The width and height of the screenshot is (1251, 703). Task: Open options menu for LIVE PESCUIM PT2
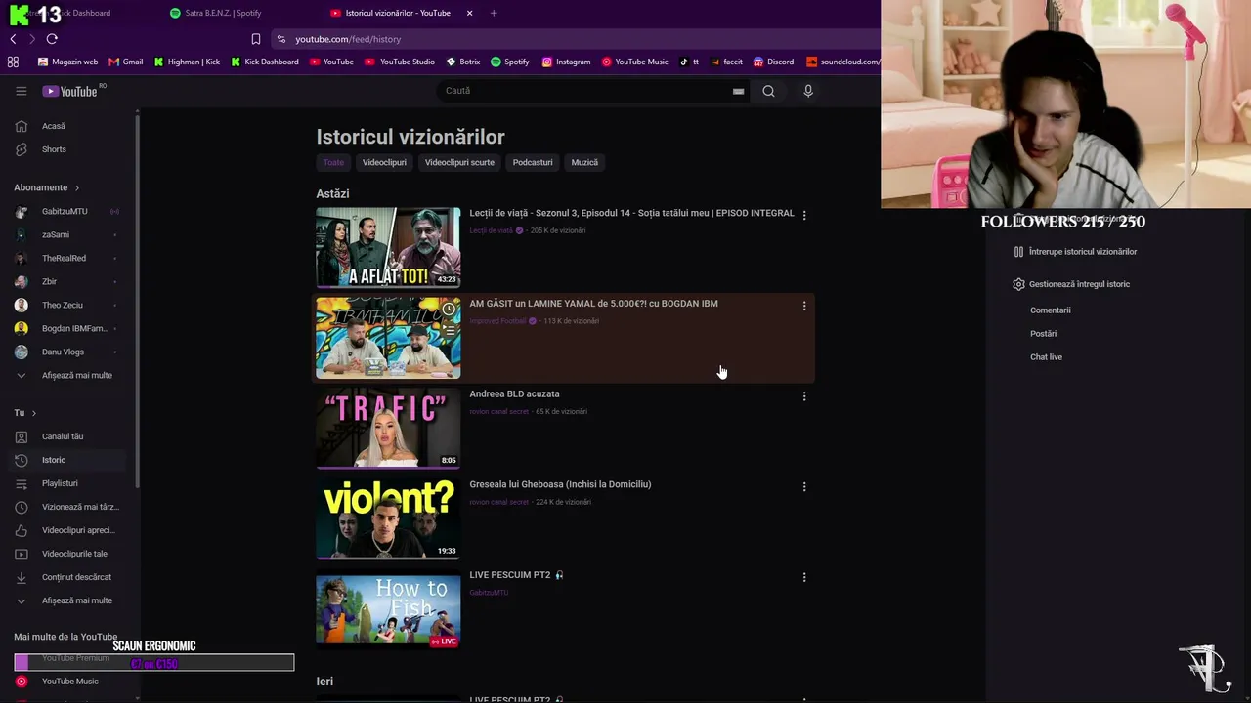coord(804,577)
